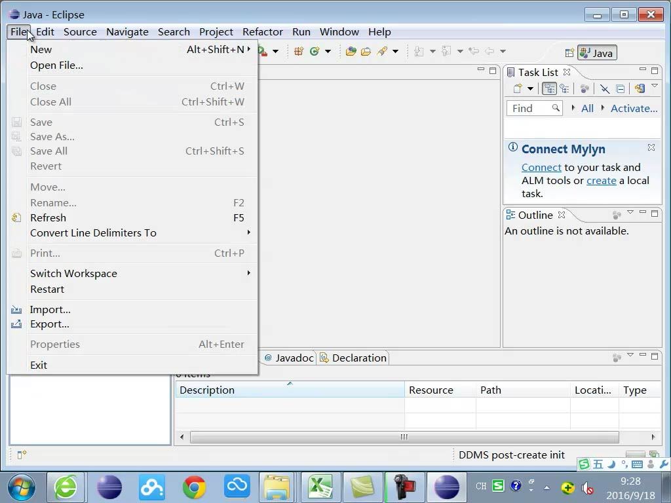Toggle Scheduled presentation in Task List

tap(564, 88)
